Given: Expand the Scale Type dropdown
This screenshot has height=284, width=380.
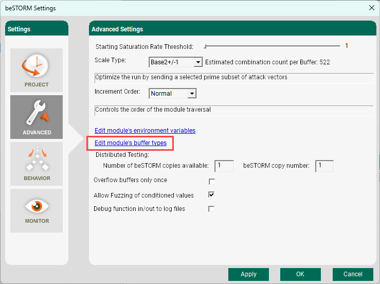Looking at the screenshot, I should pos(198,62).
